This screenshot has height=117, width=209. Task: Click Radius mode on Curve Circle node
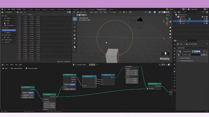(x=31, y=93)
